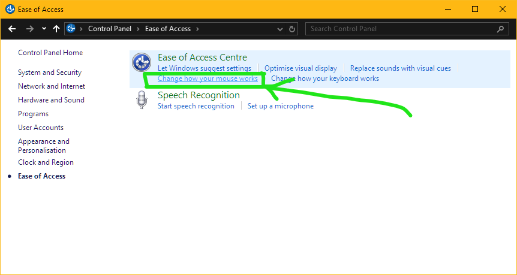Expand the chevron after Control Panel breadcrumb
Viewport: 517px width, 275px height.
138,29
